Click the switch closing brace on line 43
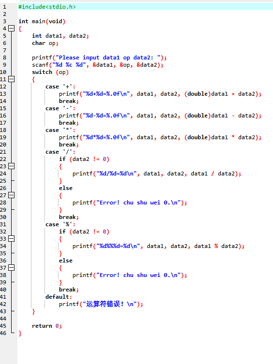 pos(34,311)
